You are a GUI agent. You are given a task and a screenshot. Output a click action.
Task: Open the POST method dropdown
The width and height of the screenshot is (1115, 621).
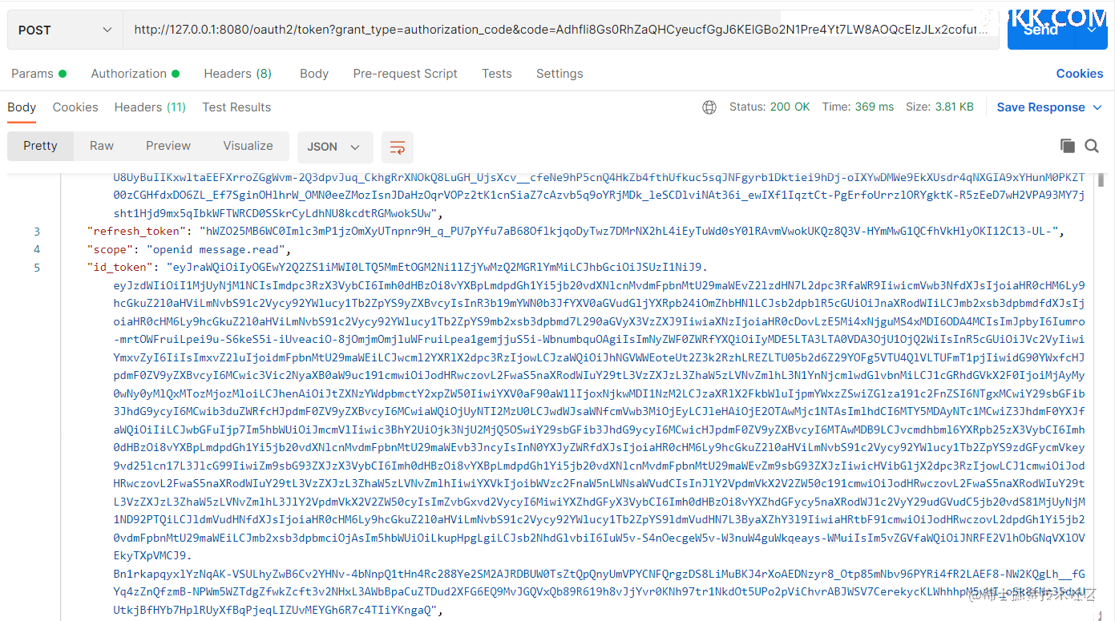(64, 30)
